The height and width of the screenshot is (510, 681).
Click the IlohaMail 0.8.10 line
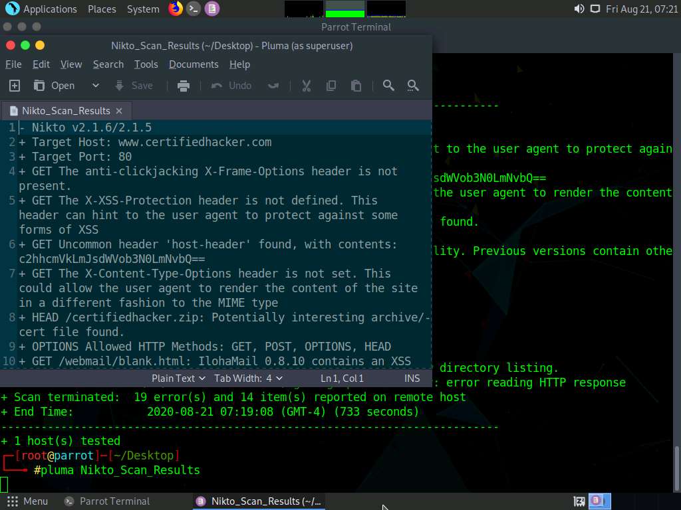coord(215,361)
